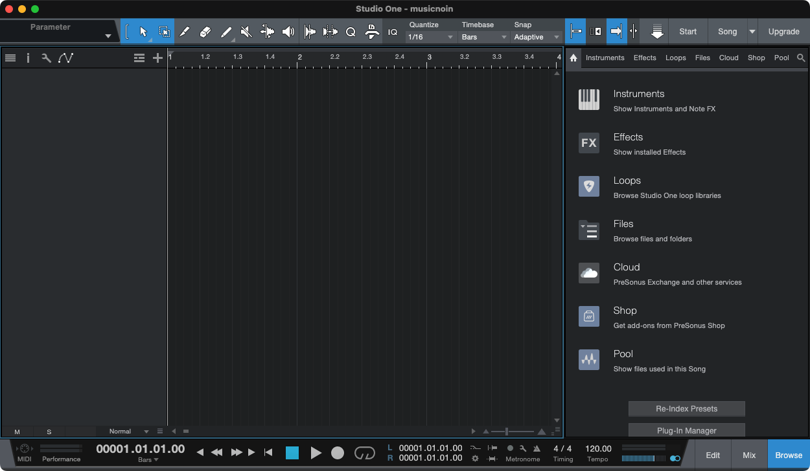Open the Cloud services icon
810x471 pixels.
(x=589, y=273)
